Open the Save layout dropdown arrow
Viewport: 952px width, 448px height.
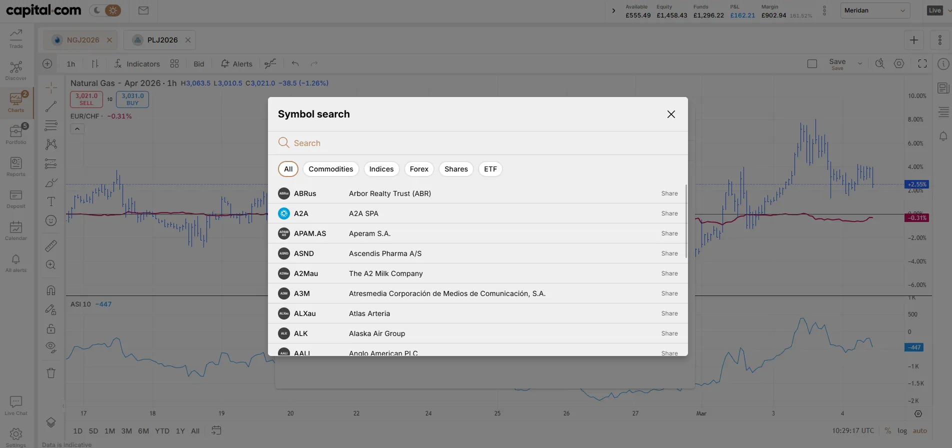tap(860, 63)
